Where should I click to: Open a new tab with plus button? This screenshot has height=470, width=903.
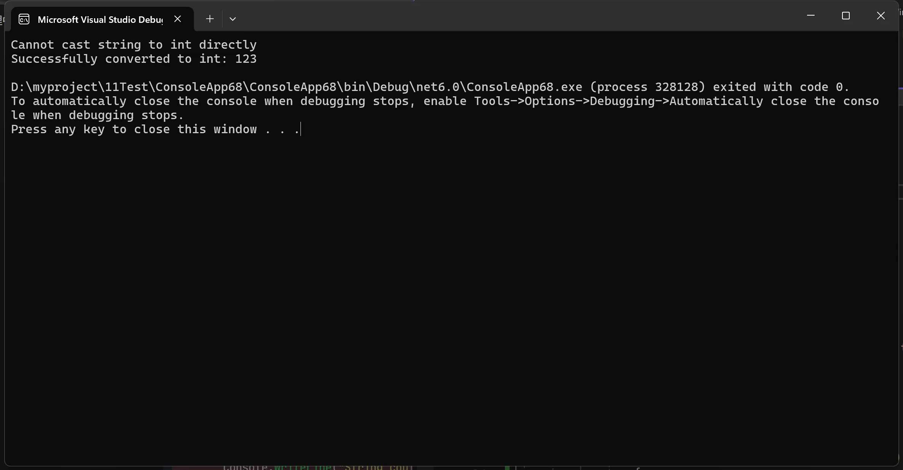point(209,19)
